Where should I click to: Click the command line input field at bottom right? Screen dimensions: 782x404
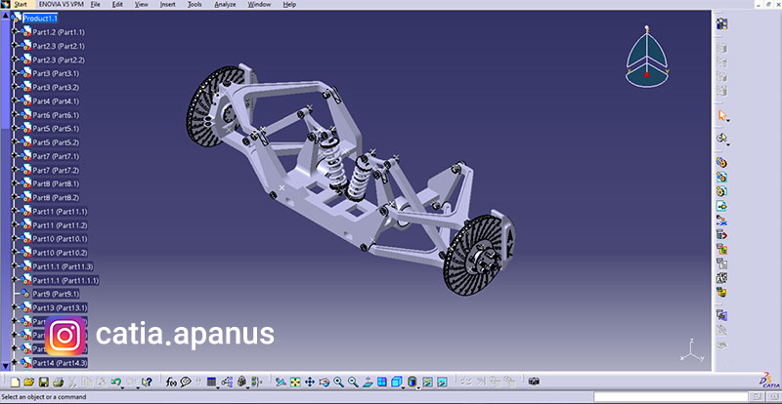pos(672,397)
